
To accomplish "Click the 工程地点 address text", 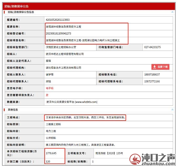I will [x=85, y=117].
